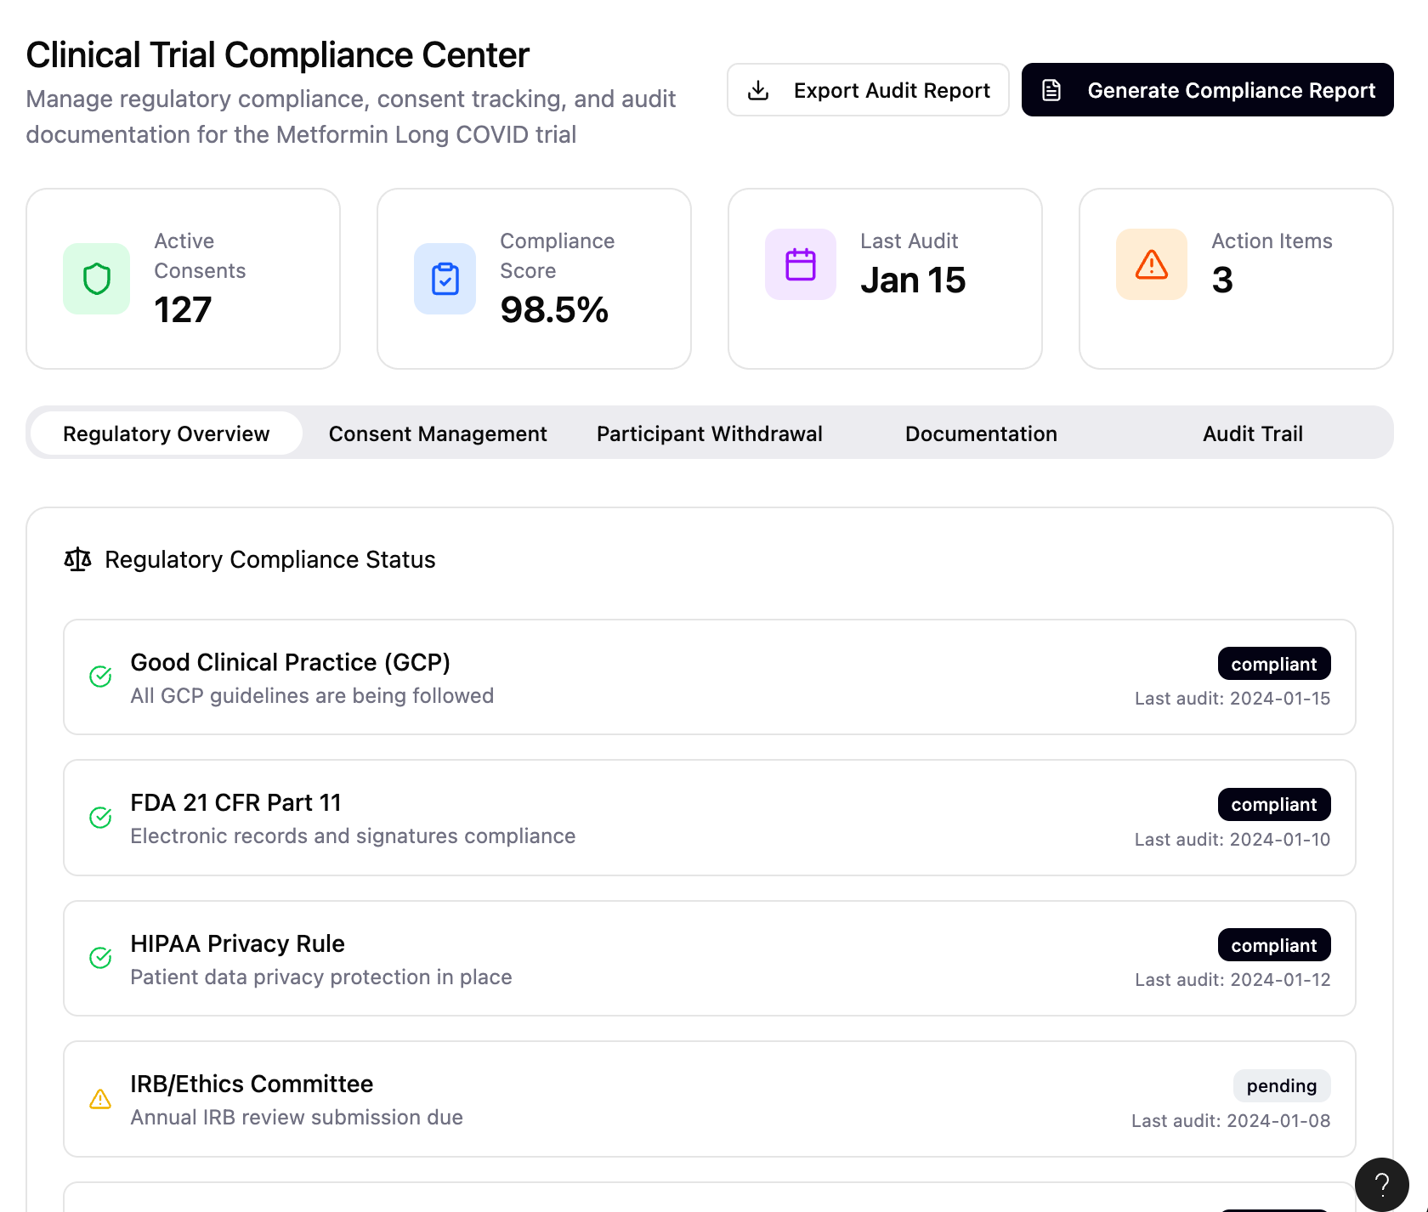The height and width of the screenshot is (1212, 1428).
Task: Click the green check icon for Good Clinical Practice
Action: 100,677
